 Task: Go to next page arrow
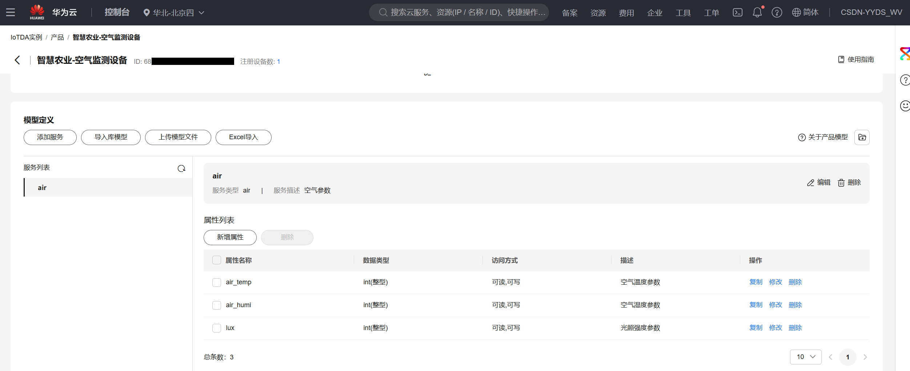click(x=865, y=357)
